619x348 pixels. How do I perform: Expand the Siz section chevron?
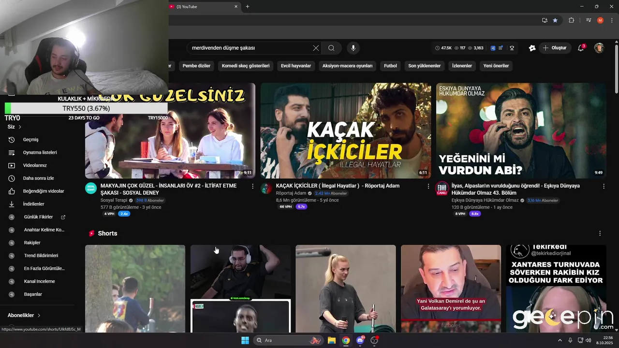coord(20,127)
